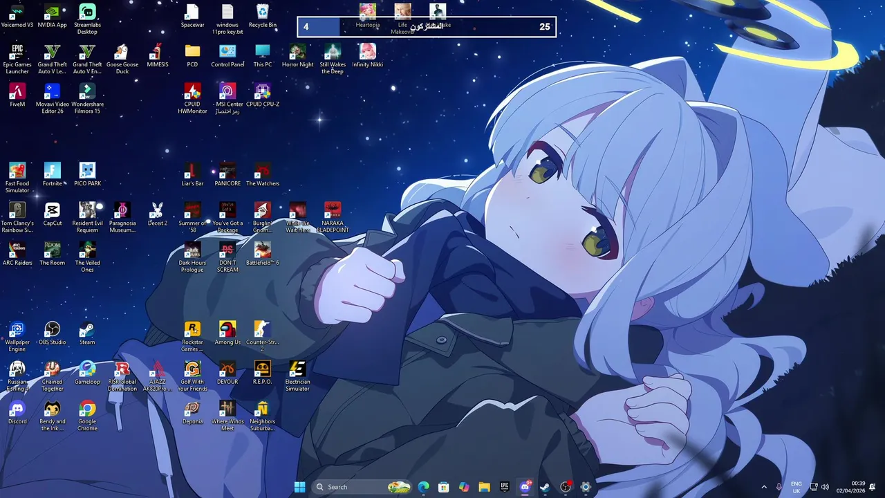Viewport: 885px width, 498px height.
Task: Select the Gameloop icon
Action: click(87, 373)
